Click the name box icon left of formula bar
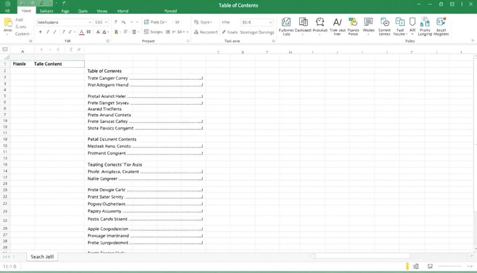The width and height of the screenshot is (477, 273). pyautogui.click(x=5, y=49)
